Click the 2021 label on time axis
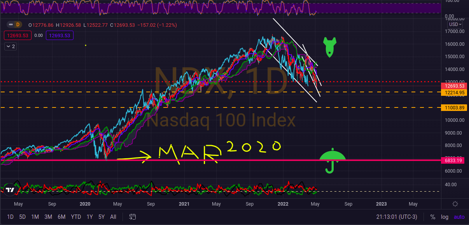Screen dimensions: 469x225 pos(184,204)
